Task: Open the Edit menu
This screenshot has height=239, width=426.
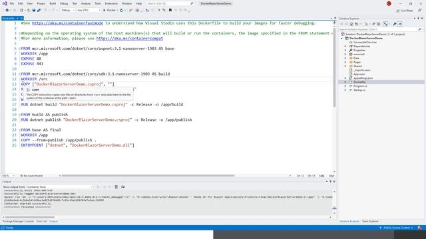Action: [x=21, y=3]
